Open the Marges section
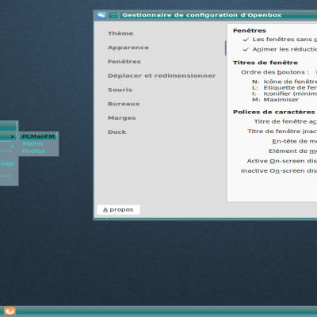Image resolution: width=317 pixels, height=317 pixels. 122,118
